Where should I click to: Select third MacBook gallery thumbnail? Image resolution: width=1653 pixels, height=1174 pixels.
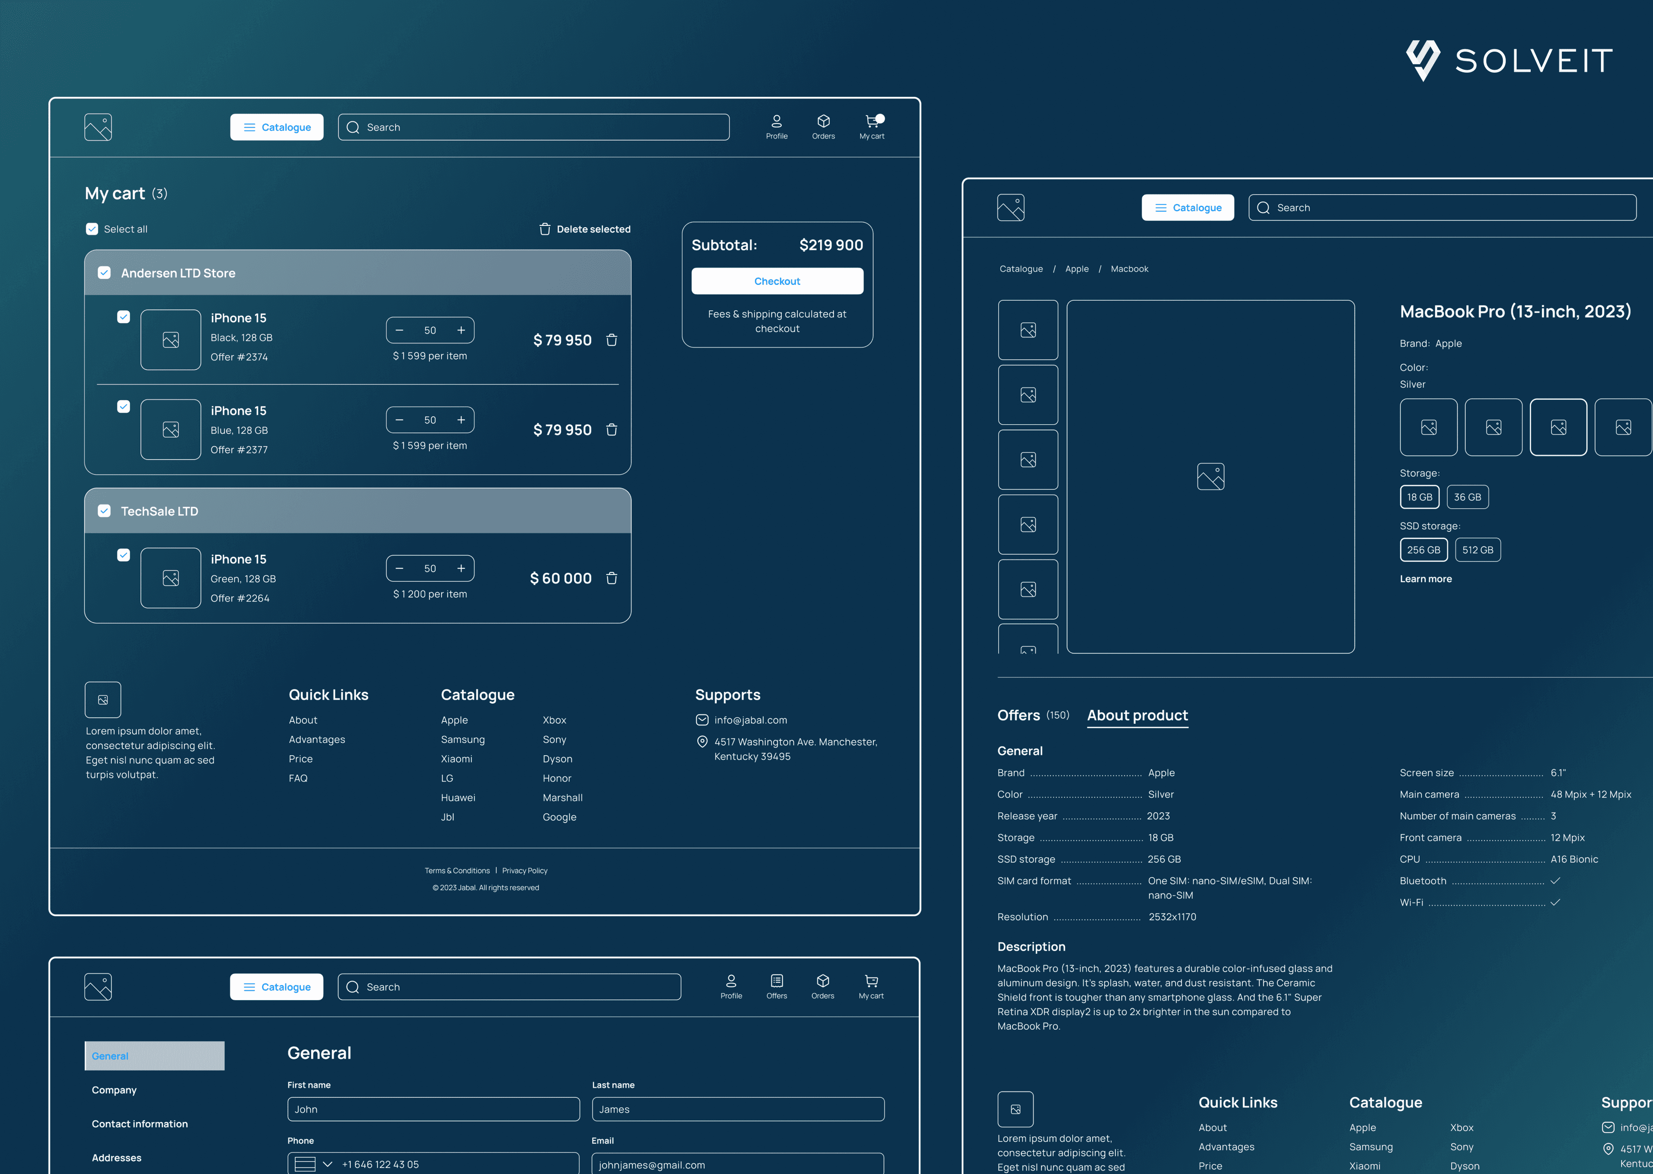point(1028,460)
